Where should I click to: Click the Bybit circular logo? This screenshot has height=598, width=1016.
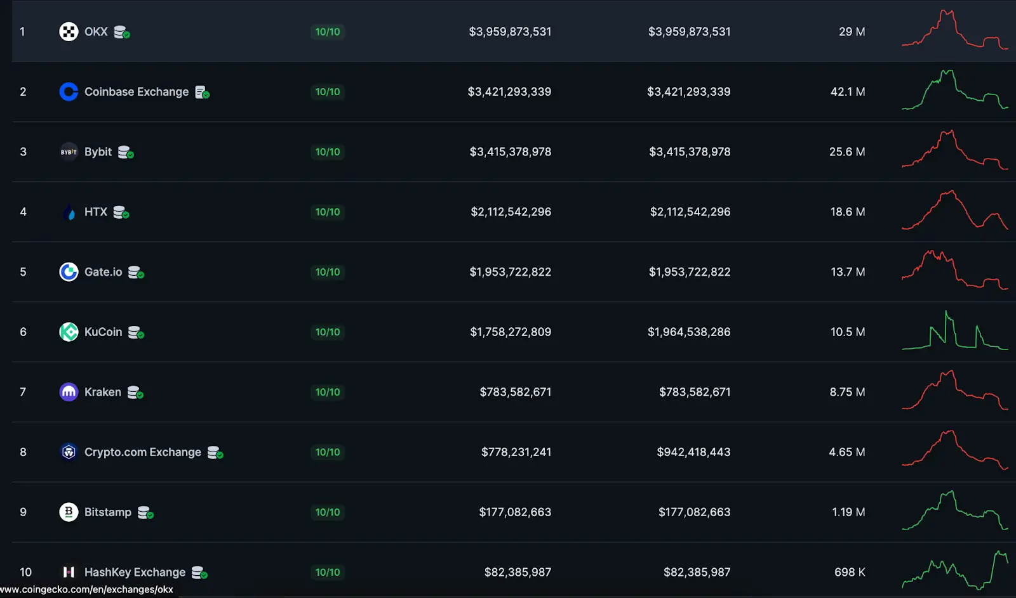(69, 152)
